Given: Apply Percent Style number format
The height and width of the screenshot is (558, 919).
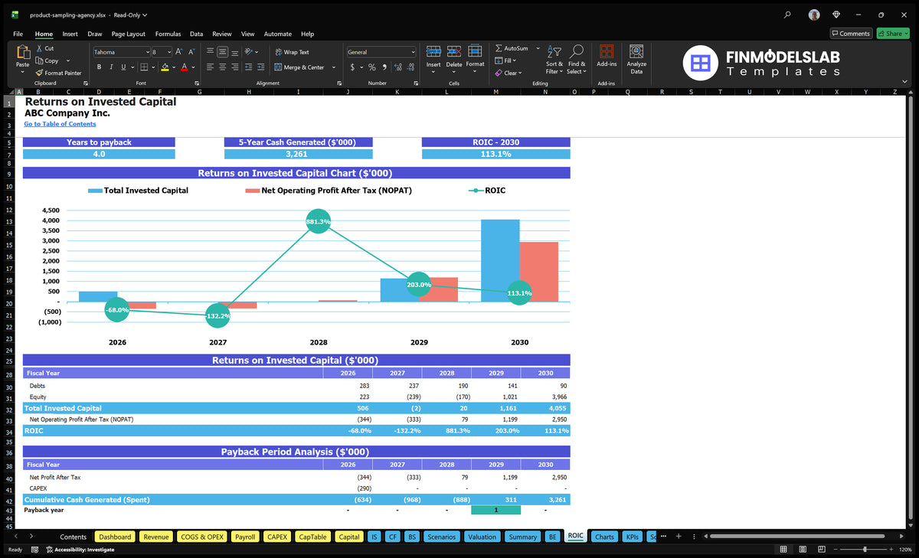Looking at the screenshot, I should pos(372,67).
